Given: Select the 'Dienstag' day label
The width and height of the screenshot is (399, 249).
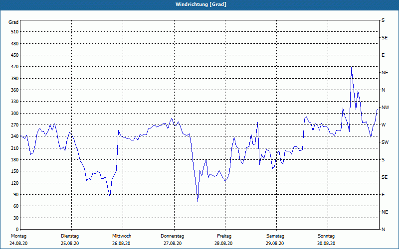Looking at the screenshot, I should click(70, 236).
